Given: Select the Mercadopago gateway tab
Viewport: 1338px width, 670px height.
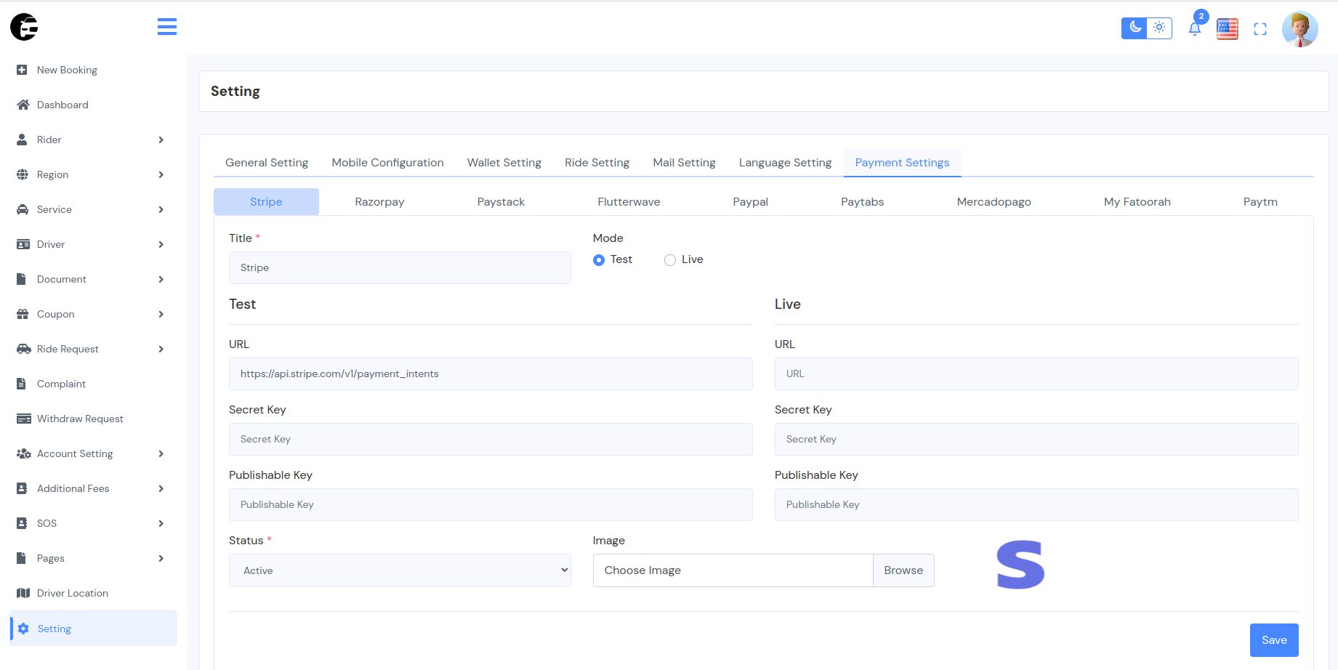Looking at the screenshot, I should click(994, 202).
